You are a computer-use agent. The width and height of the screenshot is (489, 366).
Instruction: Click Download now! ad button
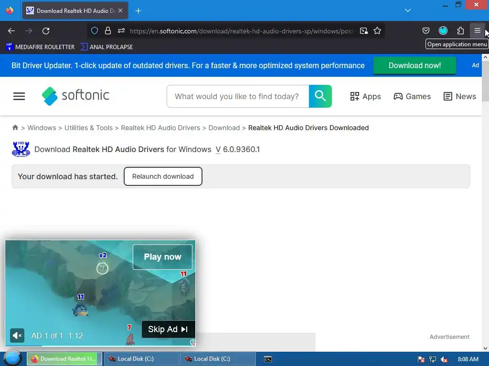tap(415, 65)
